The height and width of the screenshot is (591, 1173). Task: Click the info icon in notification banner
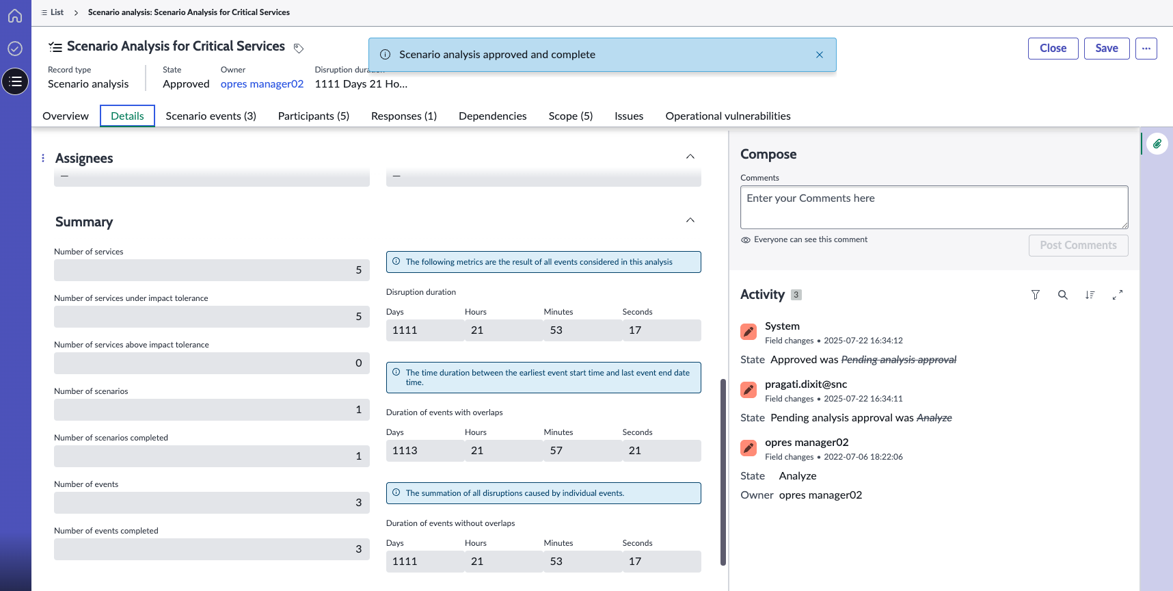pyautogui.click(x=385, y=55)
